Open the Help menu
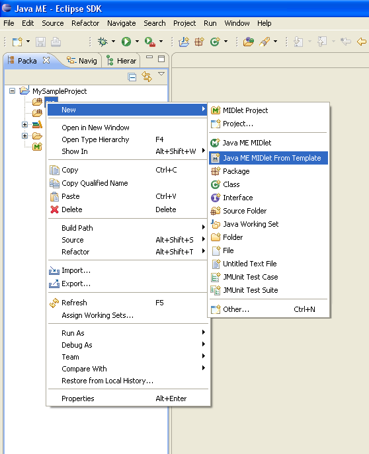This screenshot has width=369, height=454. click(264, 23)
